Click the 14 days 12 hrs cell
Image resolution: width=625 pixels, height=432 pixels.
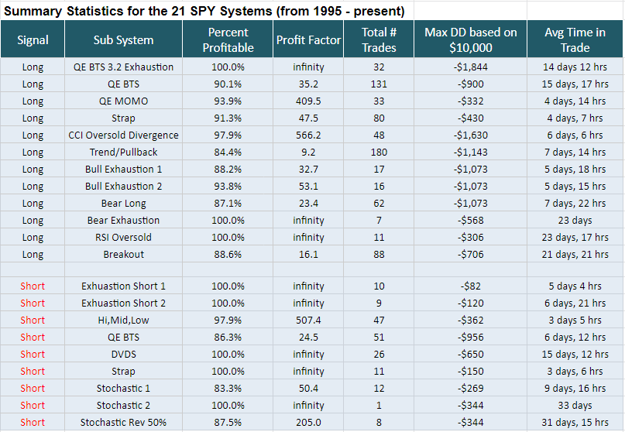pyautogui.click(x=575, y=67)
